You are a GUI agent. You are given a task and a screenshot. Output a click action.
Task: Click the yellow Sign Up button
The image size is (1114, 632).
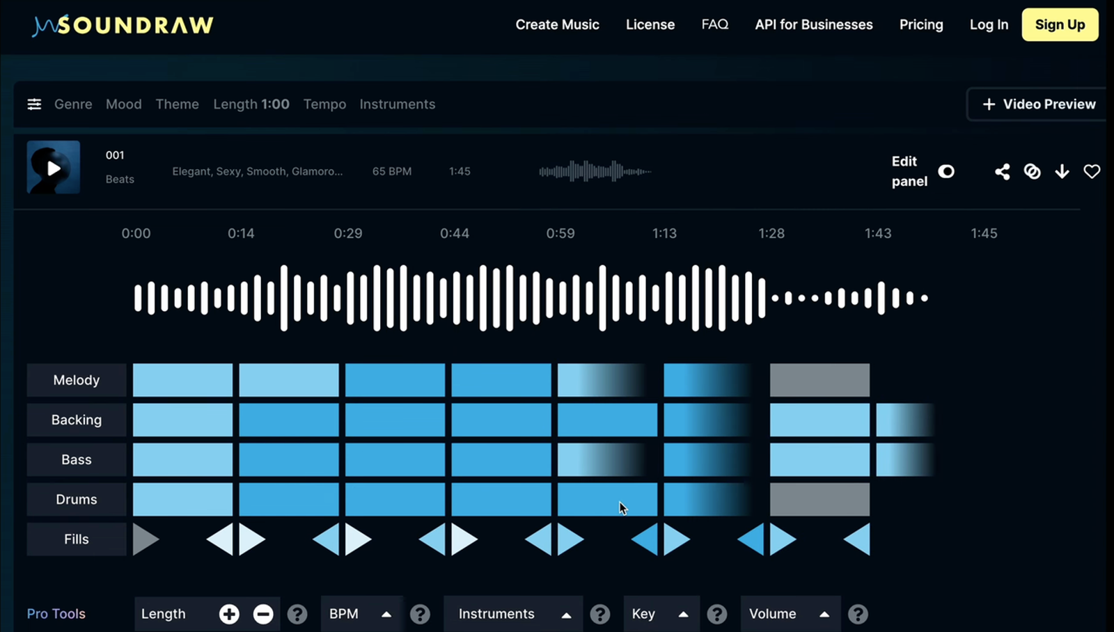tap(1060, 24)
